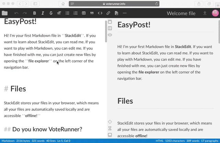Click the editor pane scrollbar

coord(106,31)
